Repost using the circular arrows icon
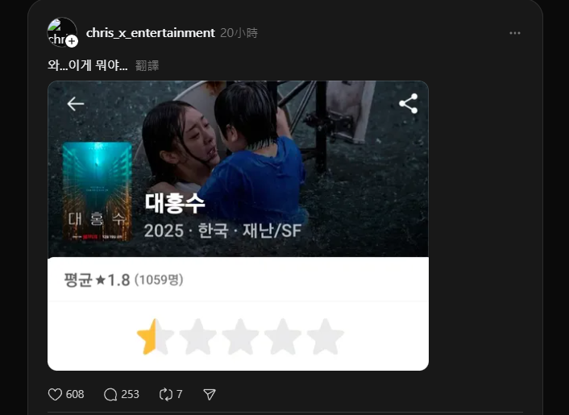The width and height of the screenshot is (569, 415). (x=166, y=394)
